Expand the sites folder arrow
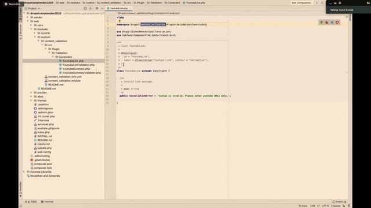Viewport: 371px width, 208px height. [x=31, y=96]
